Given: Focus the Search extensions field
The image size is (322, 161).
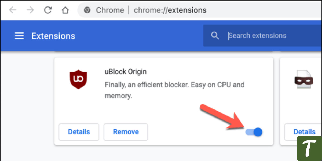Looking at the screenshot, I should [262, 35].
